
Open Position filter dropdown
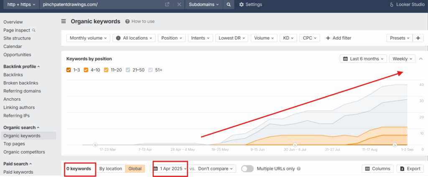[172, 38]
